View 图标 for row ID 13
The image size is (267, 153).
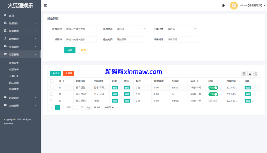(127, 101)
